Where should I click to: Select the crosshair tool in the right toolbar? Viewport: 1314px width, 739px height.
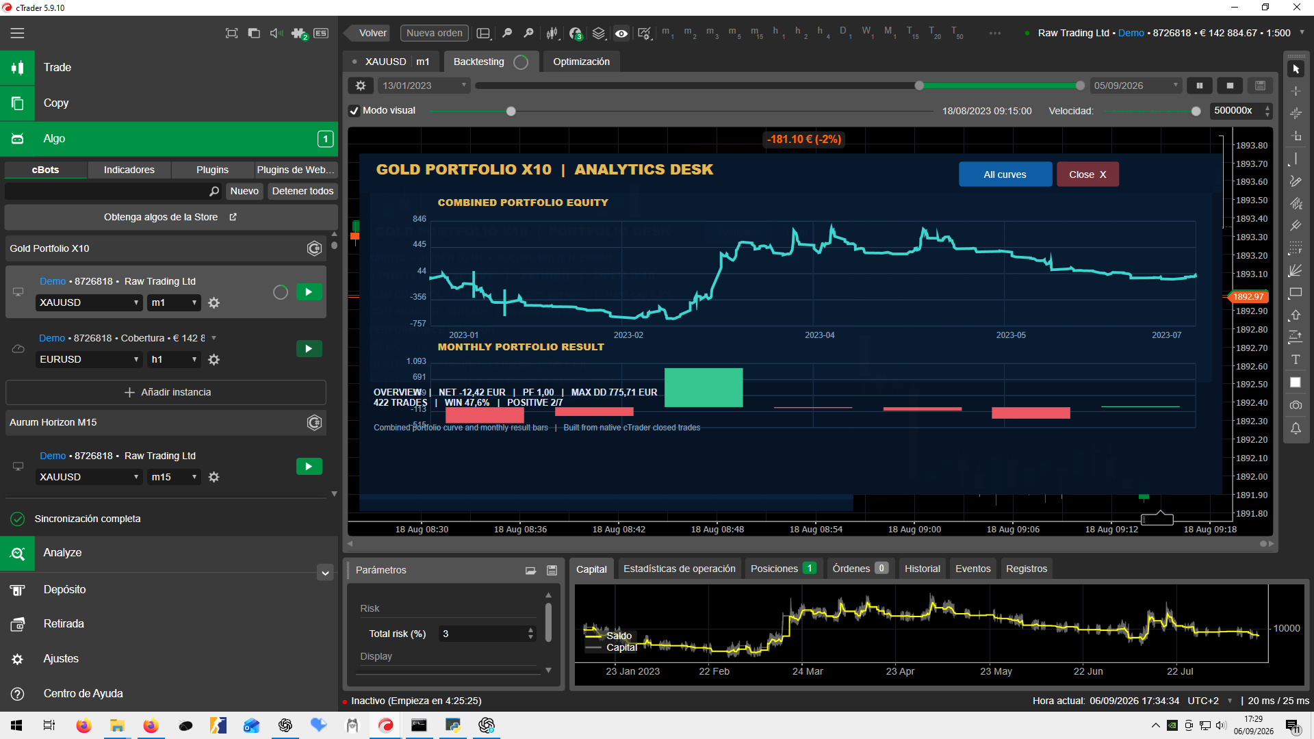tap(1296, 91)
